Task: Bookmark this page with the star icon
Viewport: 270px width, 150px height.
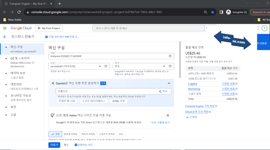Action: pos(213,12)
